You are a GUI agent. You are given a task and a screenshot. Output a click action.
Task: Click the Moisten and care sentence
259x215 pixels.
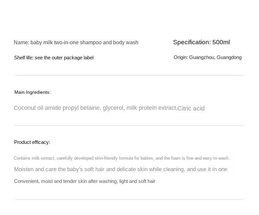tap(121, 169)
